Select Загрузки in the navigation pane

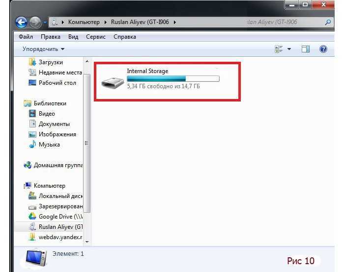pos(51,62)
